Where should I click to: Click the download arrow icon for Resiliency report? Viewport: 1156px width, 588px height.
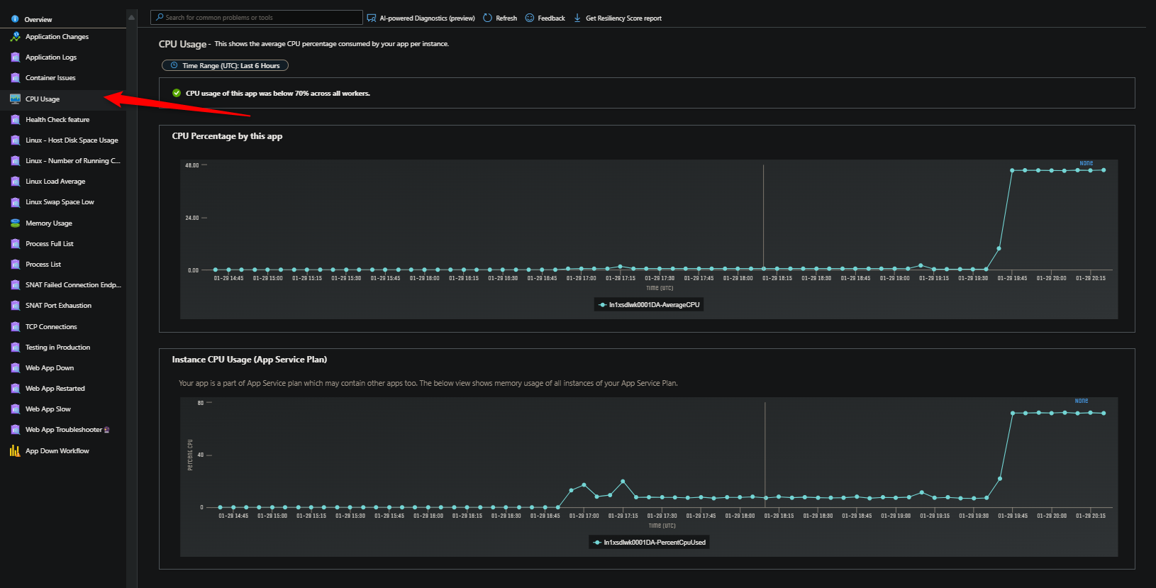click(x=577, y=18)
